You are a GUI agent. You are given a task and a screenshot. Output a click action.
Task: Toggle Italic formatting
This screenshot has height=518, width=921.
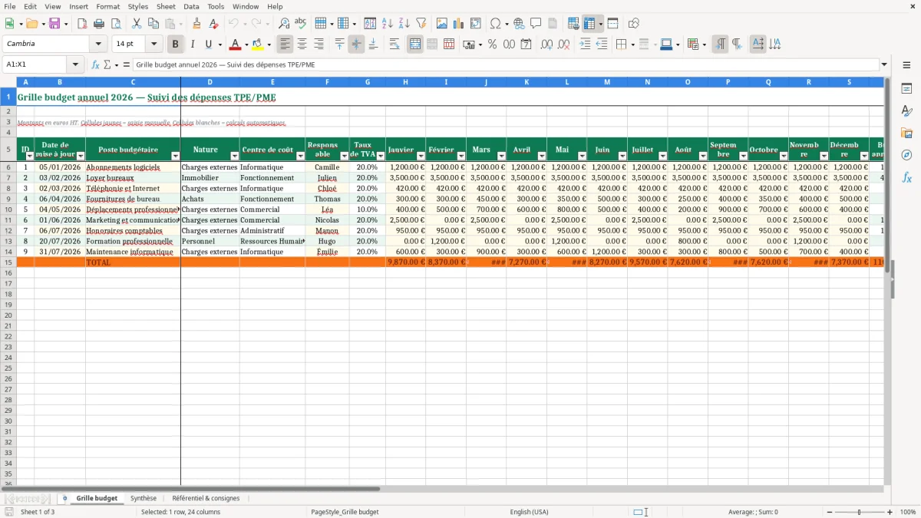click(x=193, y=45)
